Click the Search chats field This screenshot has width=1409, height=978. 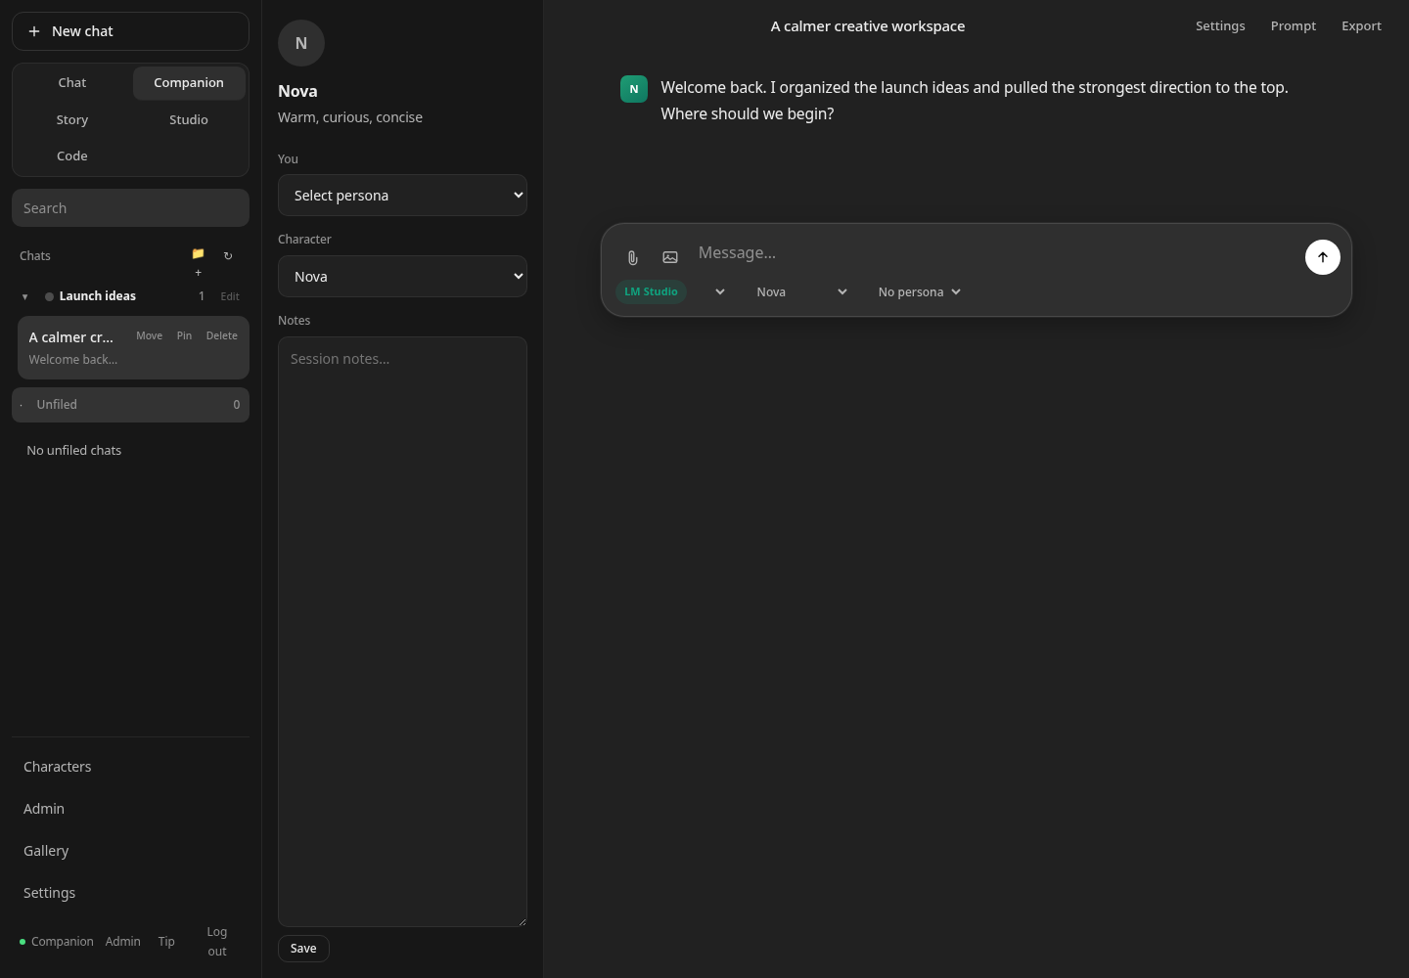tap(130, 208)
